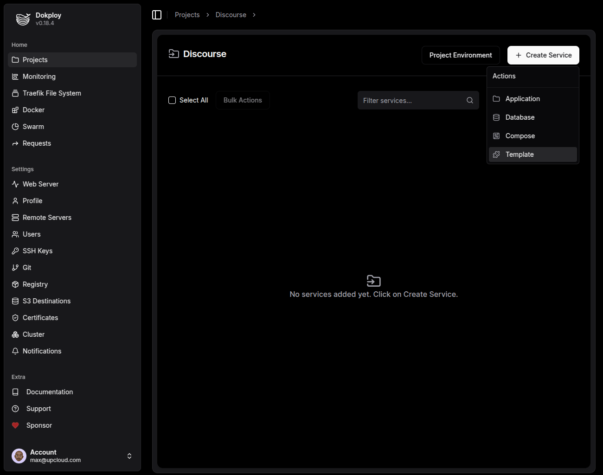Open the Documentation link
Viewport: 603px width, 475px height.
[x=50, y=392]
